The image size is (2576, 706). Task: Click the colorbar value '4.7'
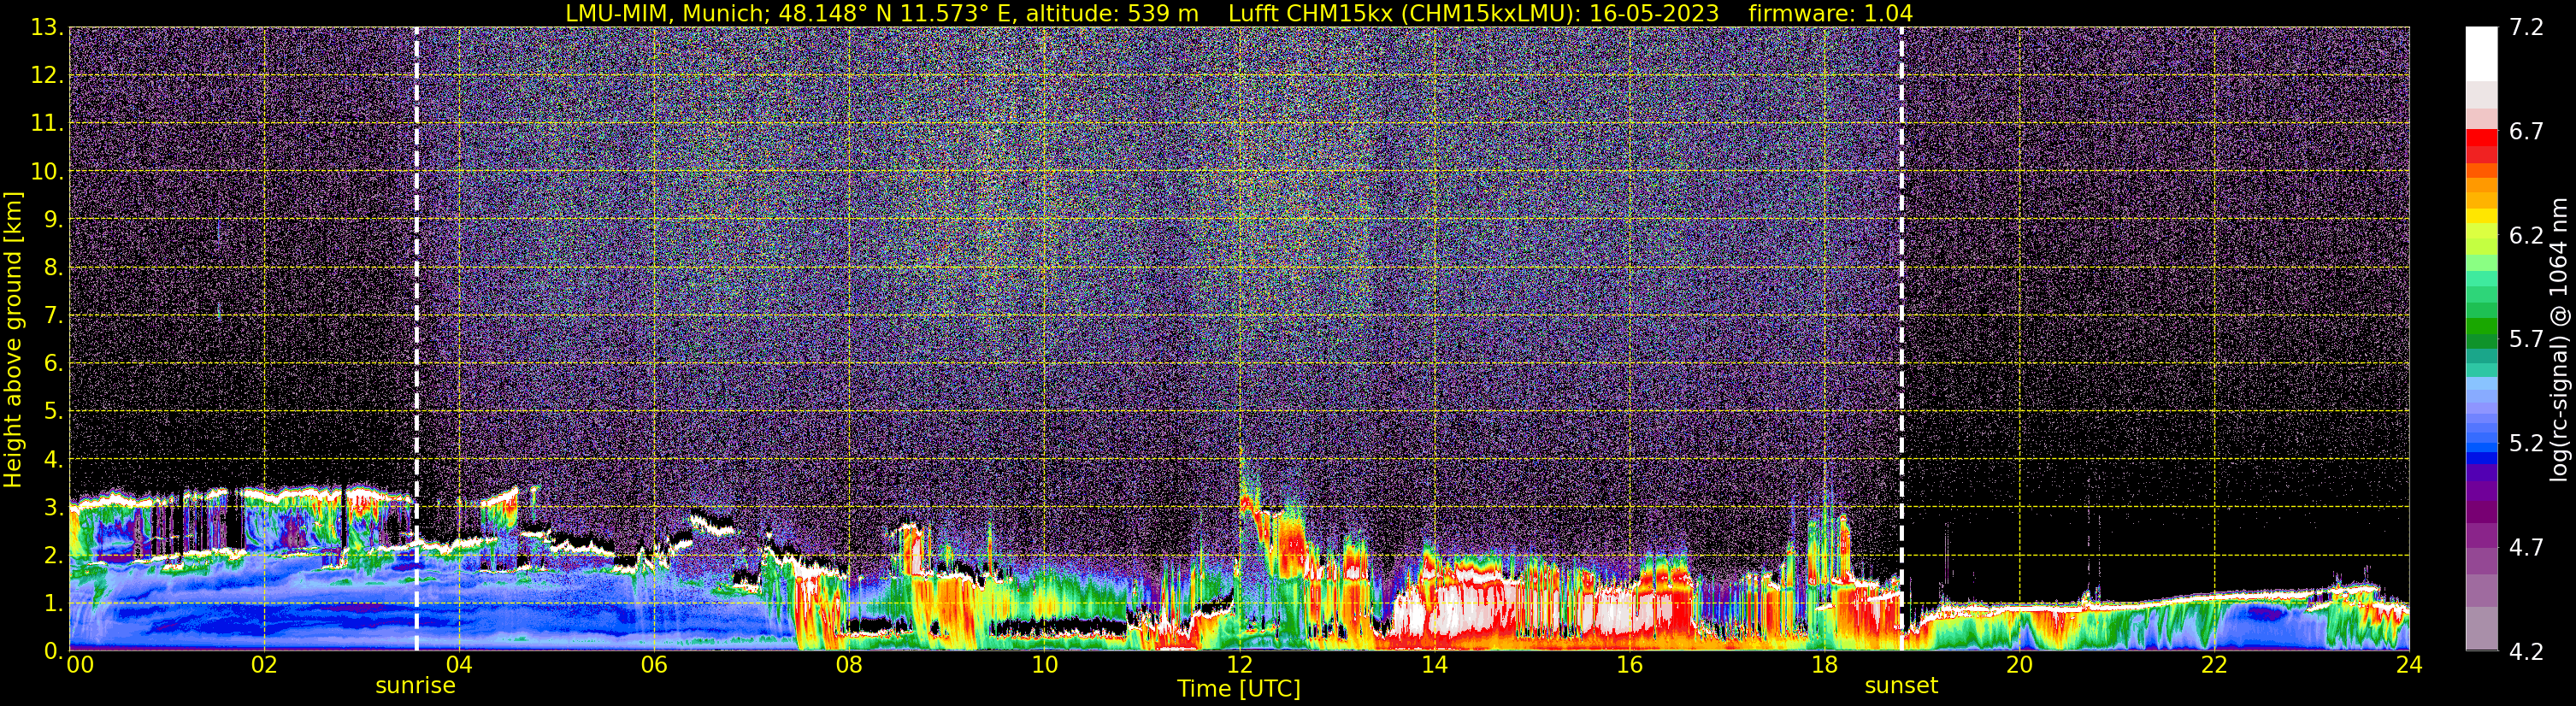click(2526, 547)
